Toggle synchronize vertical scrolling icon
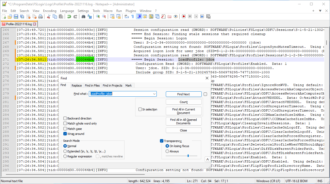The height and width of the screenshot is (184, 330). pyautogui.click(x=112, y=16)
